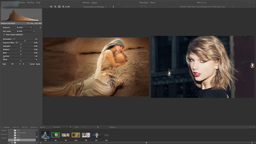Screen dimensions: 256x144
Task: Click the Contrast value -50
Action: [x=36, y=56]
